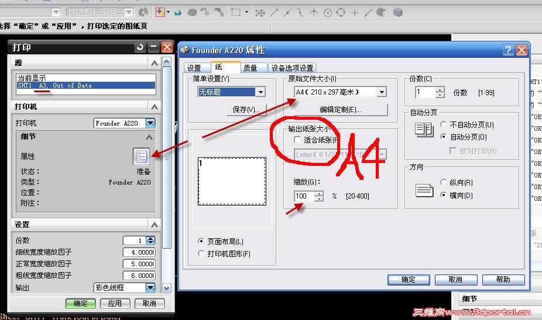Open dashed rectangle selection dropdown arrow

246,12
